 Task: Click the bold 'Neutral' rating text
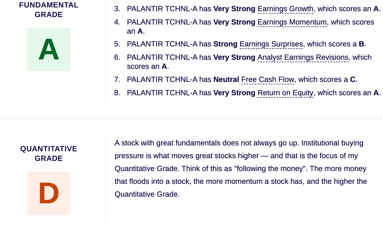pyautogui.click(x=226, y=80)
